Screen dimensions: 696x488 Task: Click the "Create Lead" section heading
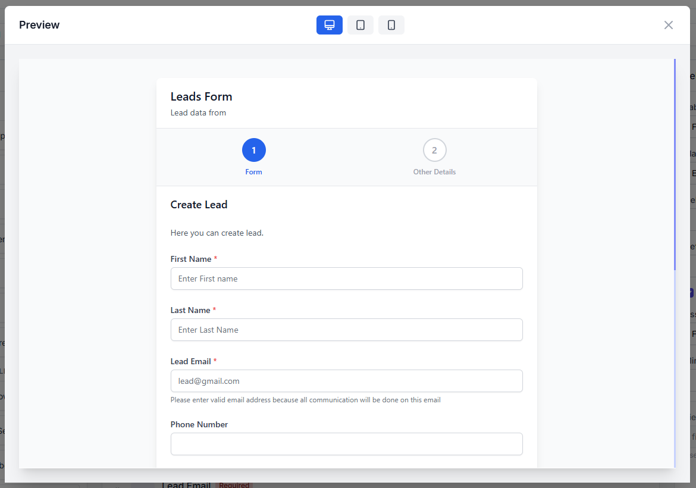point(199,205)
